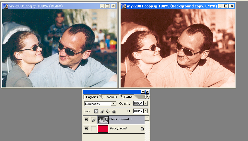Click inside the Opacity 100% field
Viewport: 248px width, 141px height.
point(138,104)
